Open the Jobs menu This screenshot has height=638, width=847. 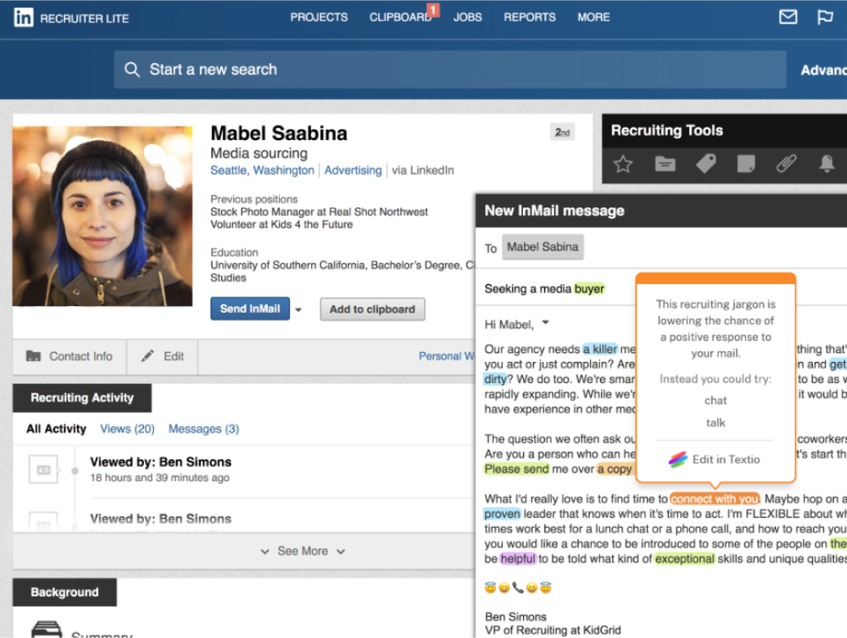(x=467, y=17)
